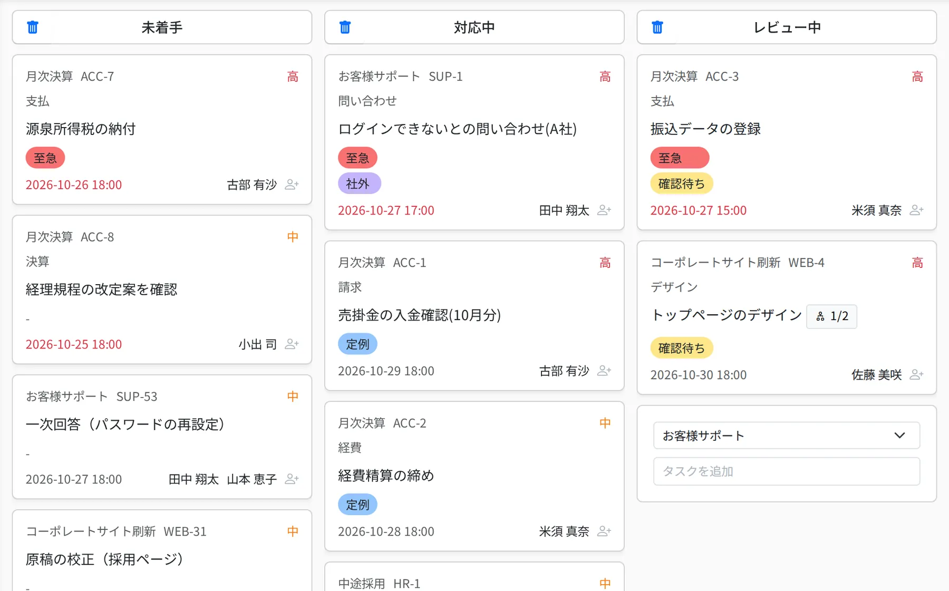The width and height of the screenshot is (949, 591).
Task: Click the 未着手 column title
Action: coord(162,27)
